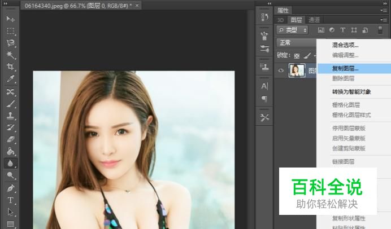Viewport: 391px width, 229px height.
Task: Toggle filter for adjustment layers
Action: point(332,30)
